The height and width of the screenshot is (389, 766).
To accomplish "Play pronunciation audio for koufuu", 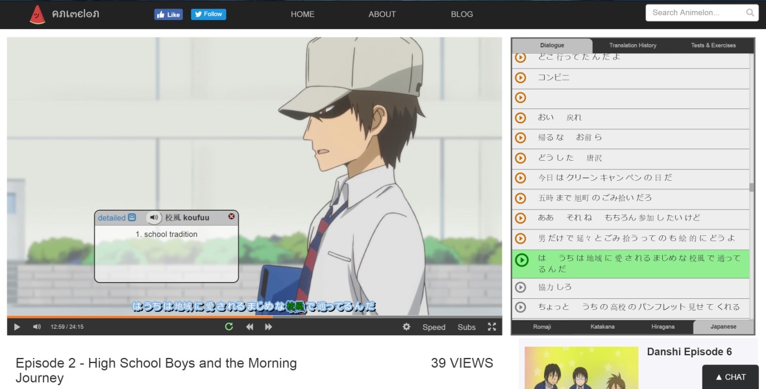I will 154,217.
